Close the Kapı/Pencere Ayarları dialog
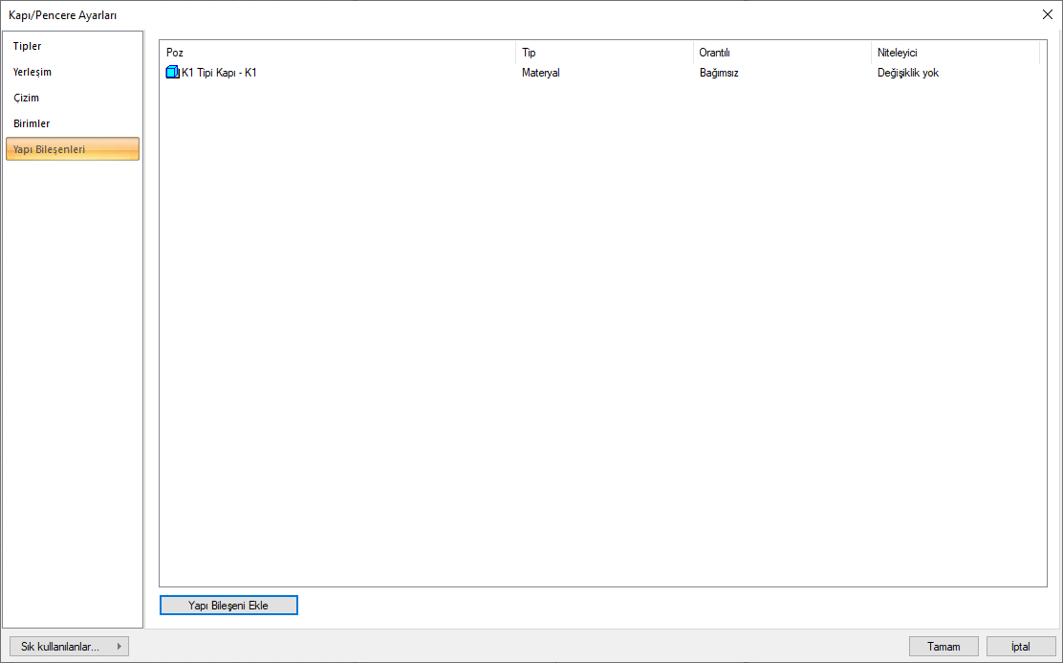1063x663 pixels. point(1048,14)
